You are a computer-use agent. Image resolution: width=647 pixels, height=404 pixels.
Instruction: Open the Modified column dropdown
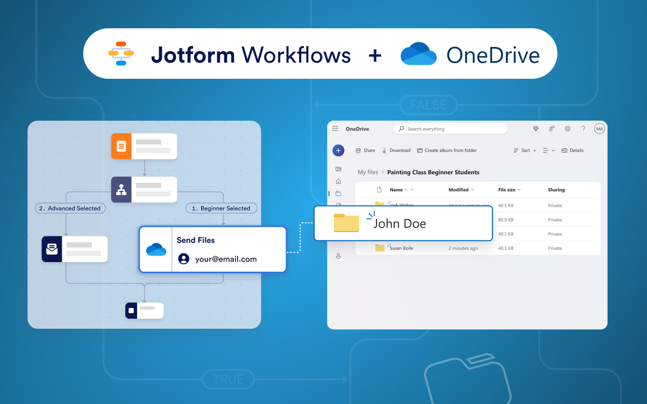461,190
